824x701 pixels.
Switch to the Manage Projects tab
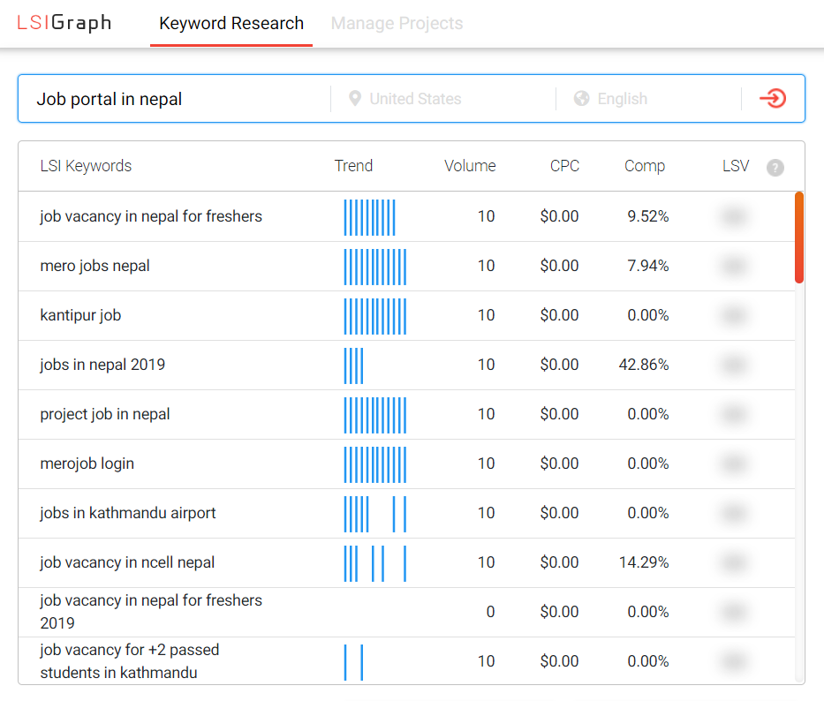tap(396, 23)
